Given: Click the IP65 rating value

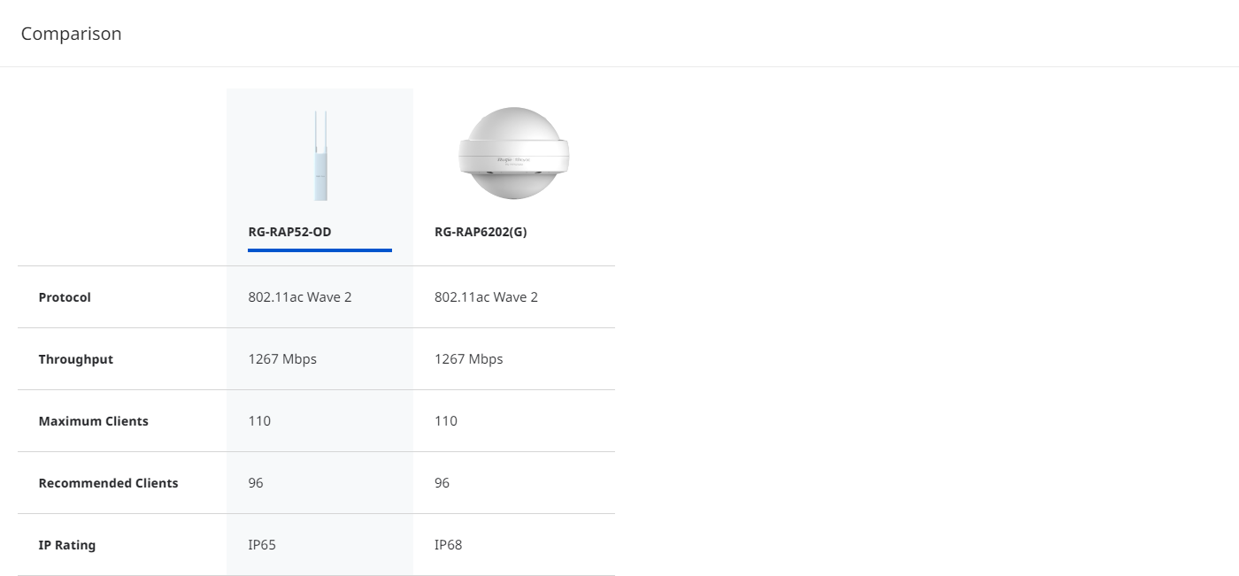Looking at the screenshot, I should click(262, 545).
